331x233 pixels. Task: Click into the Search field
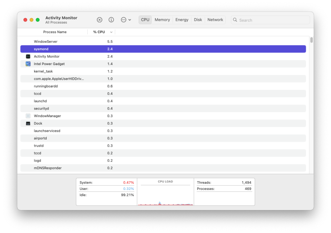[270, 20]
